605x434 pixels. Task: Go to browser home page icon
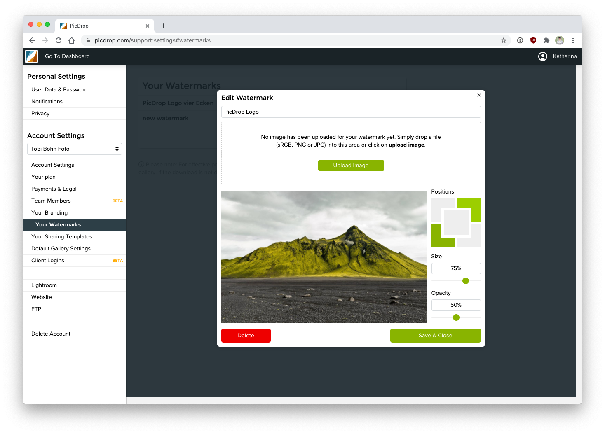72,40
